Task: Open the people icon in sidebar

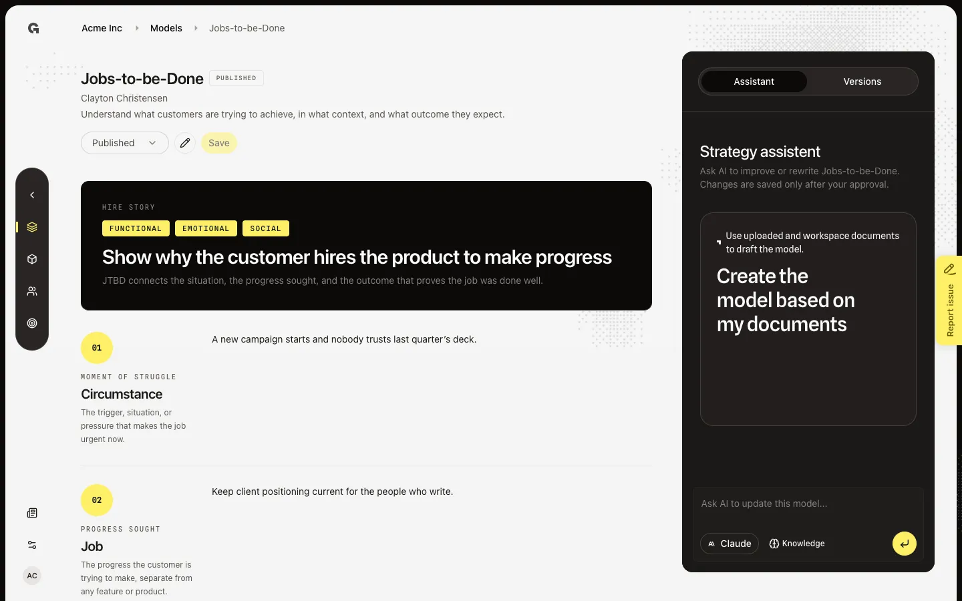Action: pyautogui.click(x=32, y=291)
